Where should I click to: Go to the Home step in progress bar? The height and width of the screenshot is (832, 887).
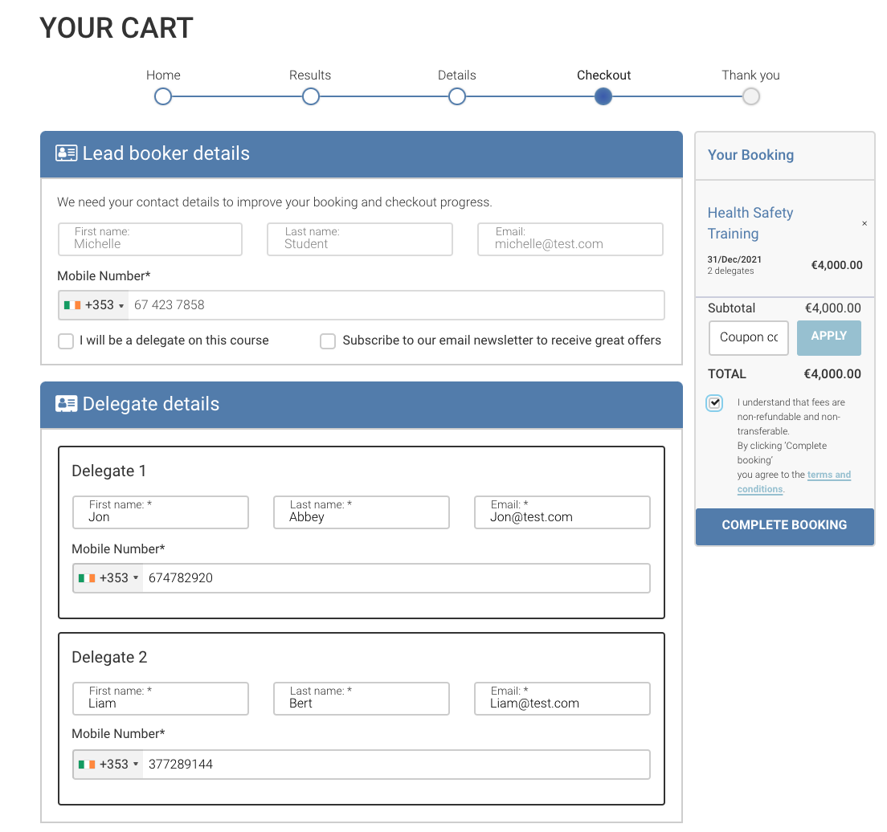click(163, 97)
